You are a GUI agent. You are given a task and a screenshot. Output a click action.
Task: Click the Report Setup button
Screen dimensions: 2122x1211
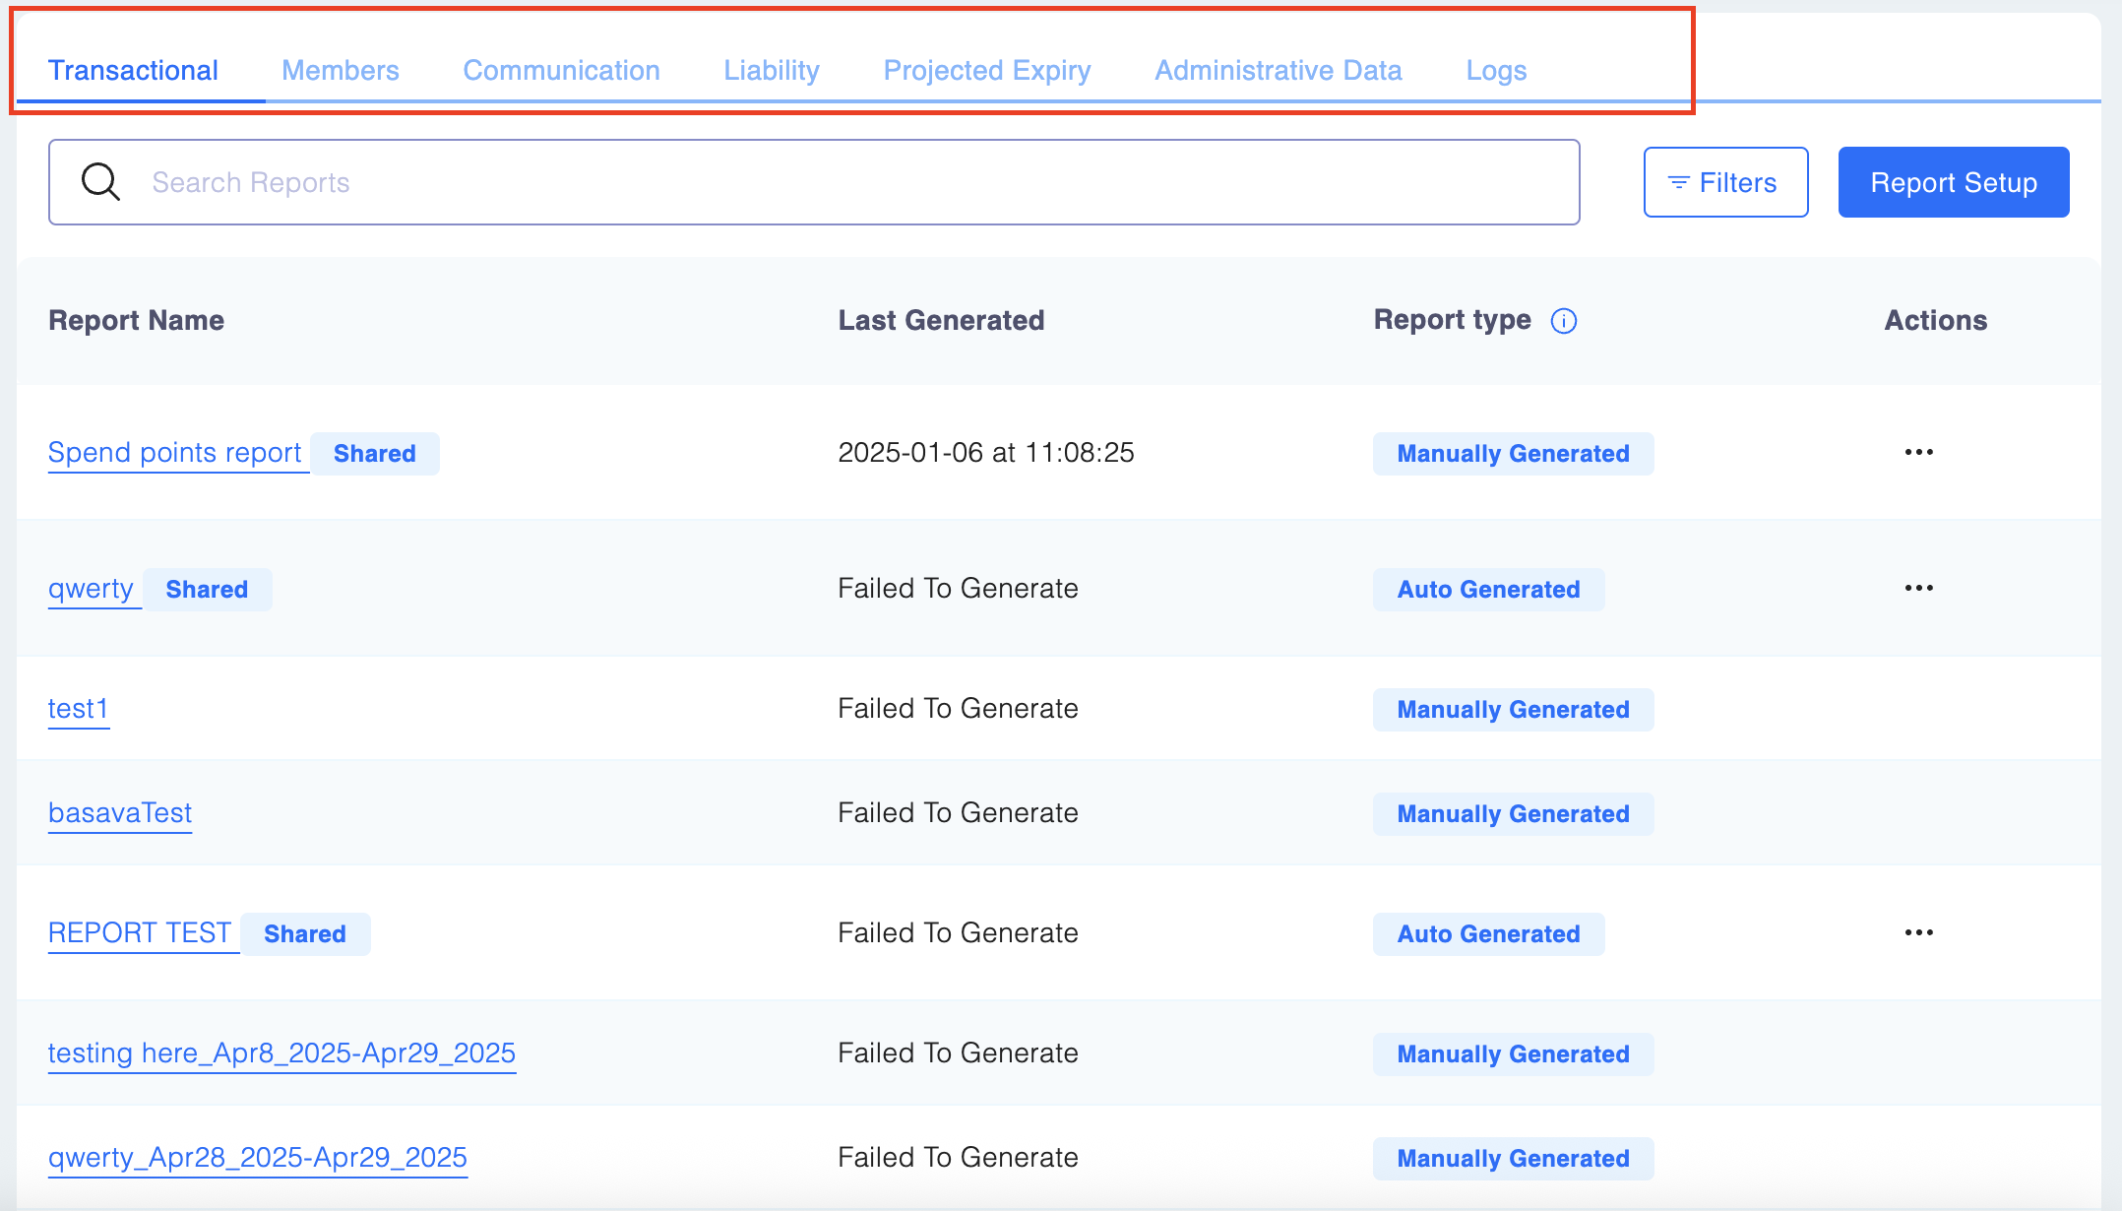pos(1953,182)
